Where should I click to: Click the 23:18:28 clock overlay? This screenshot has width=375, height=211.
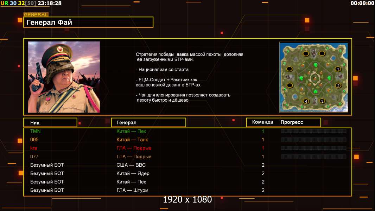(x=50, y=3)
